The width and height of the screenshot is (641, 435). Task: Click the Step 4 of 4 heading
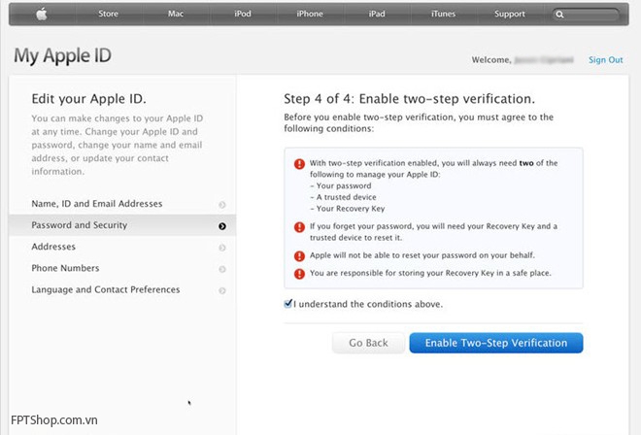(409, 98)
